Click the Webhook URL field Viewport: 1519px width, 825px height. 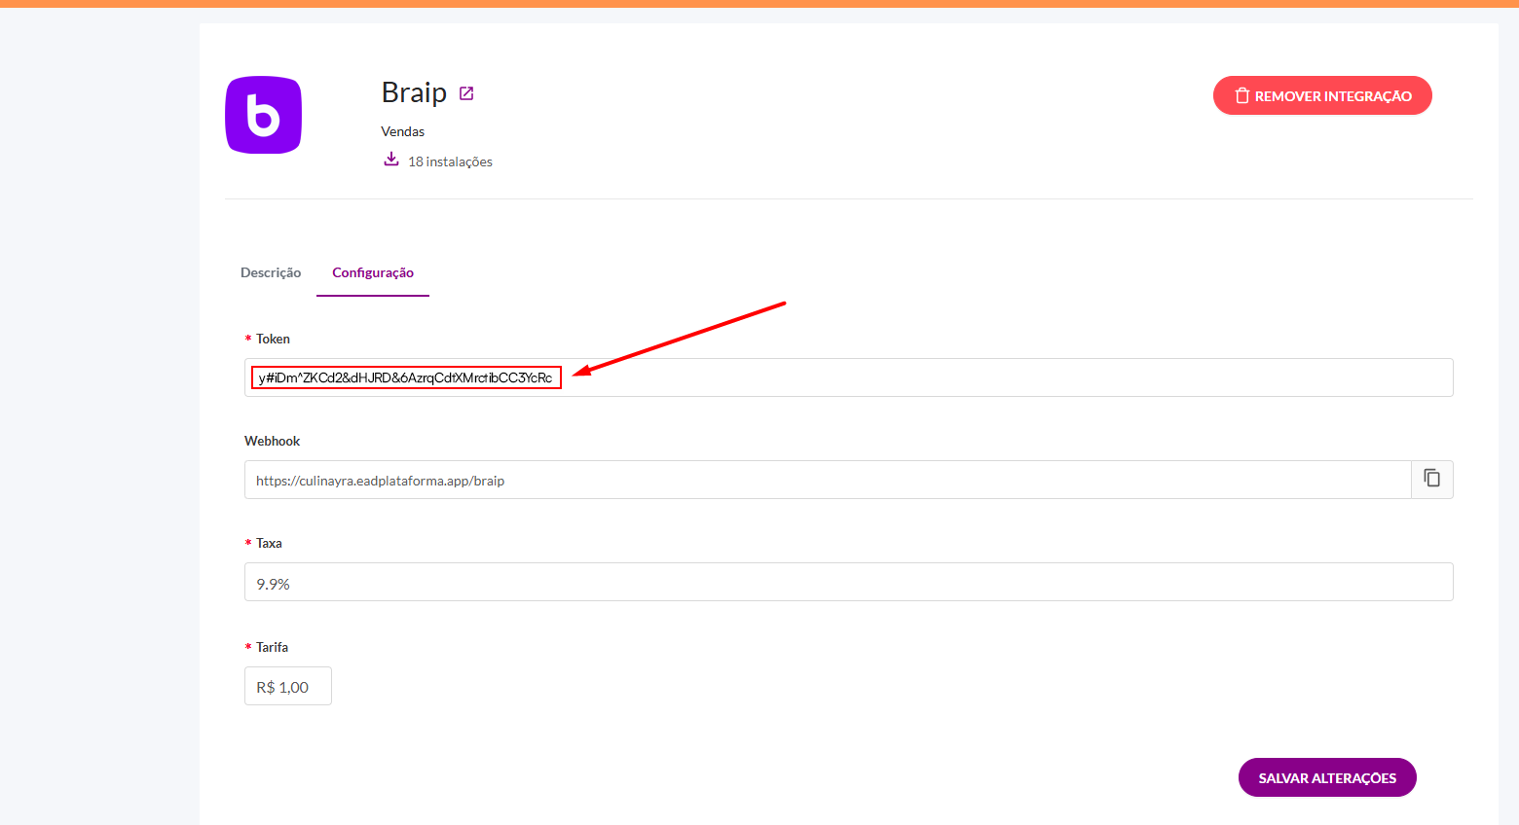pos(828,480)
